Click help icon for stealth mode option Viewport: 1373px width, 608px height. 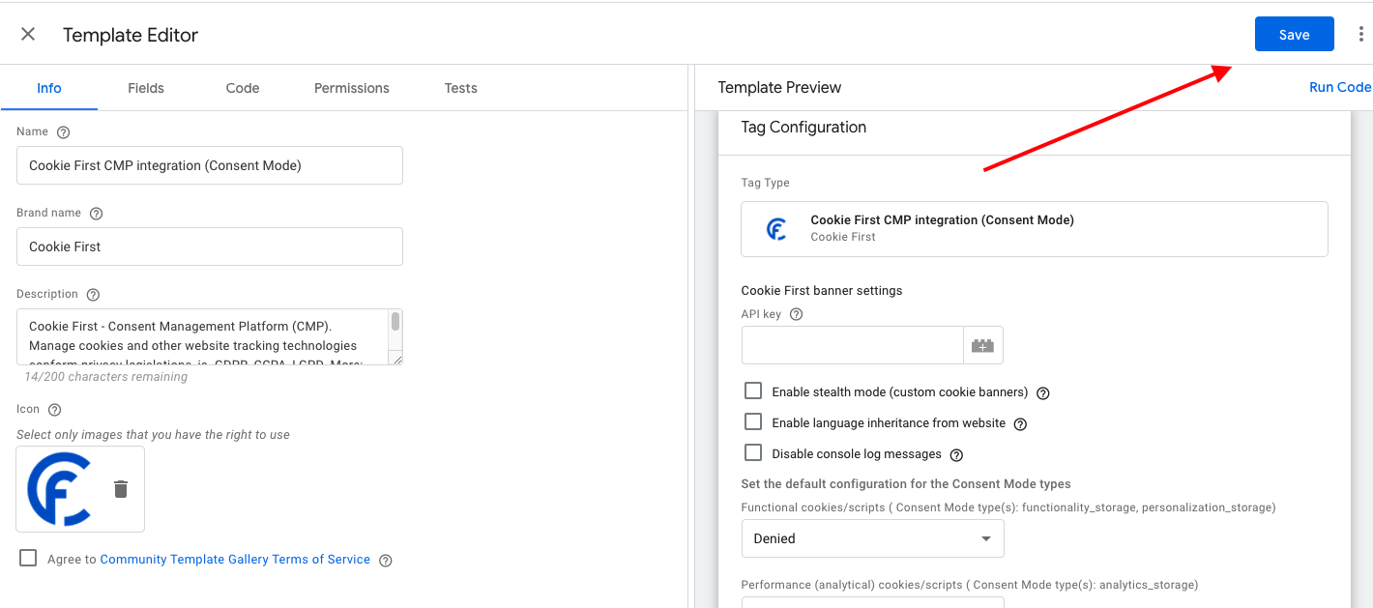[1043, 393]
